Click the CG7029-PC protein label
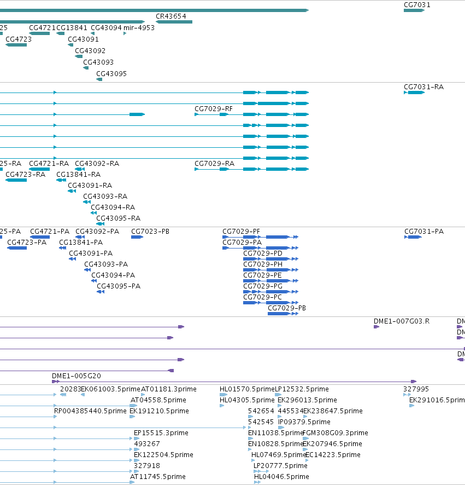The height and width of the screenshot is (485, 465). coord(262,297)
